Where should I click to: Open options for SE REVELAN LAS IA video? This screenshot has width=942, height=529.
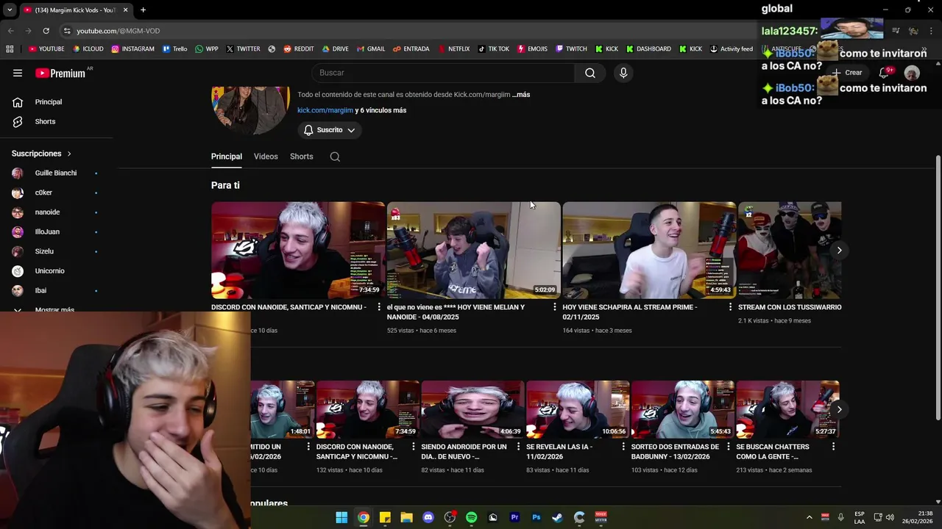623,447
